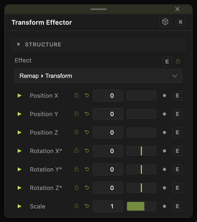Click the reset arrow beside Position Z
Image resolution: width=197 pixels, height=222 pixels.
point(87,132)
